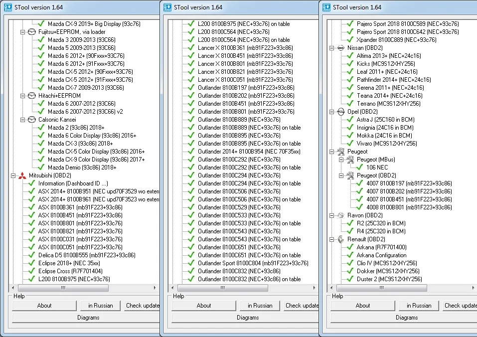477x337 pixels.
Task: Click the Mitsubishi logo icon in left window
Action: (x=22, y=175)
